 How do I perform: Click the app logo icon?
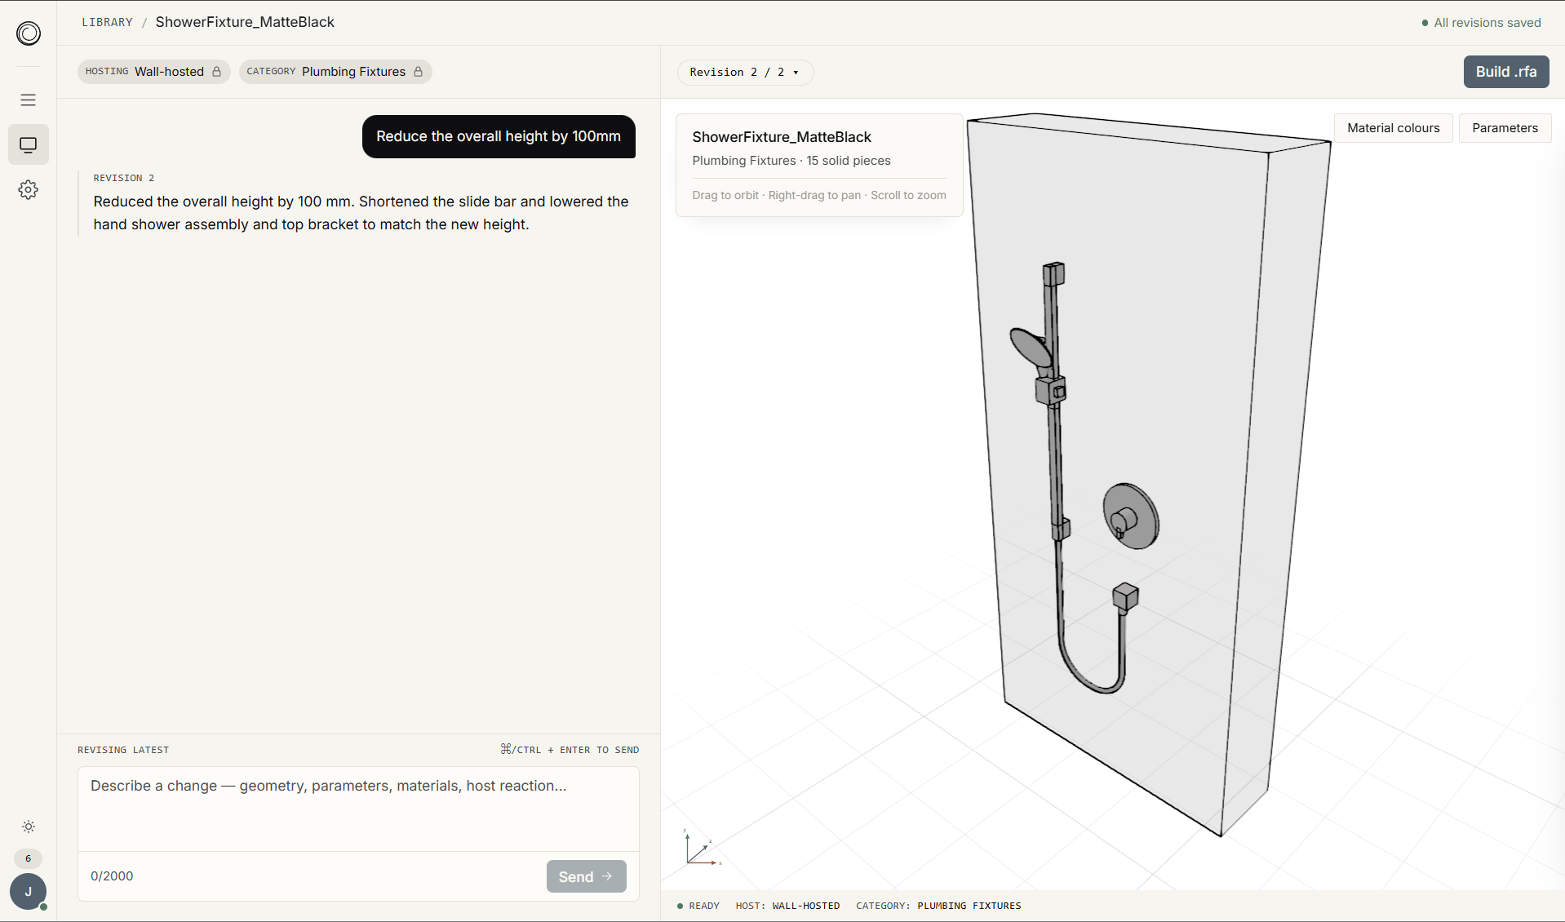[x=29, y=33]
